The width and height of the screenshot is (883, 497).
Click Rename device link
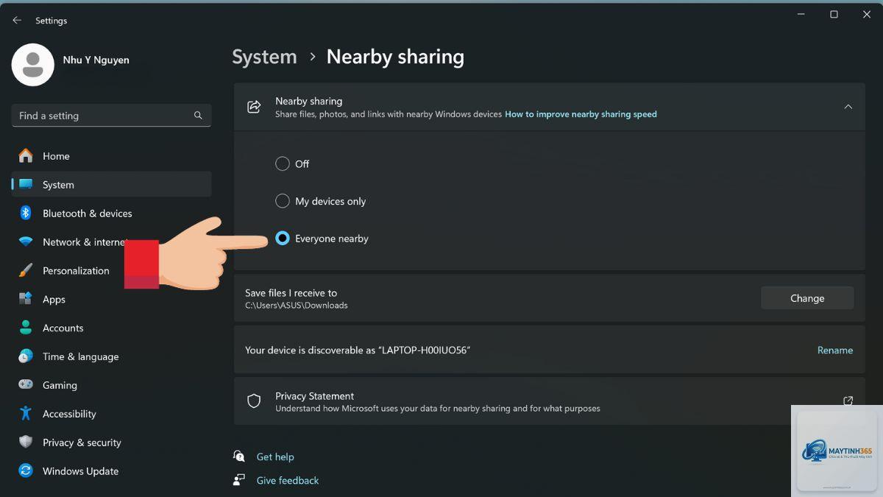click(835, 350)
